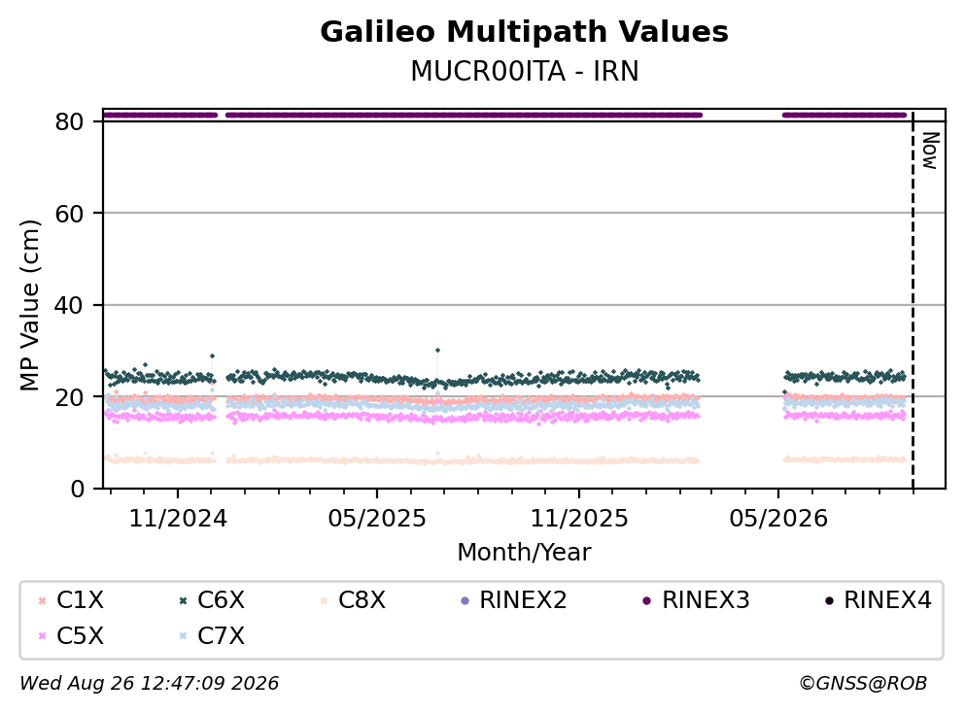Click the MP Value (cm) axis label
Screen dimensions: 965x713
(29, 305)
